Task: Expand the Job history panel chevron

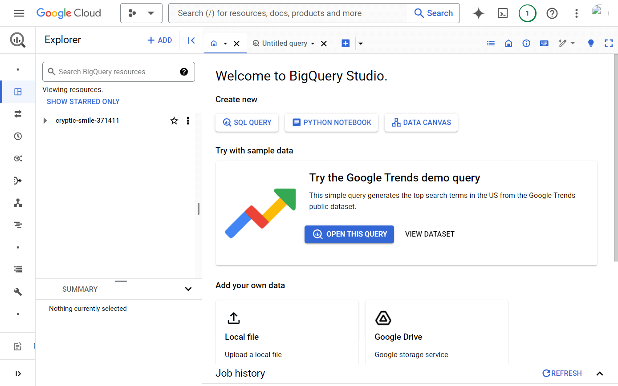Action: coord(600,374)
